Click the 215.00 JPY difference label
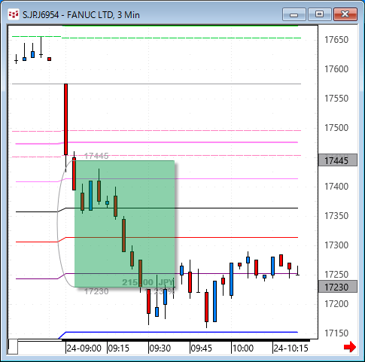 (148, 282)
